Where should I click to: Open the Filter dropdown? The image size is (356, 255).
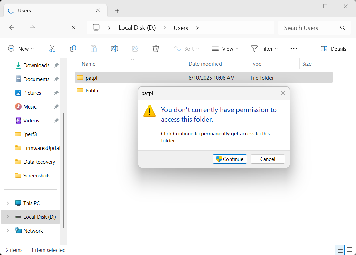pos(264,49)
